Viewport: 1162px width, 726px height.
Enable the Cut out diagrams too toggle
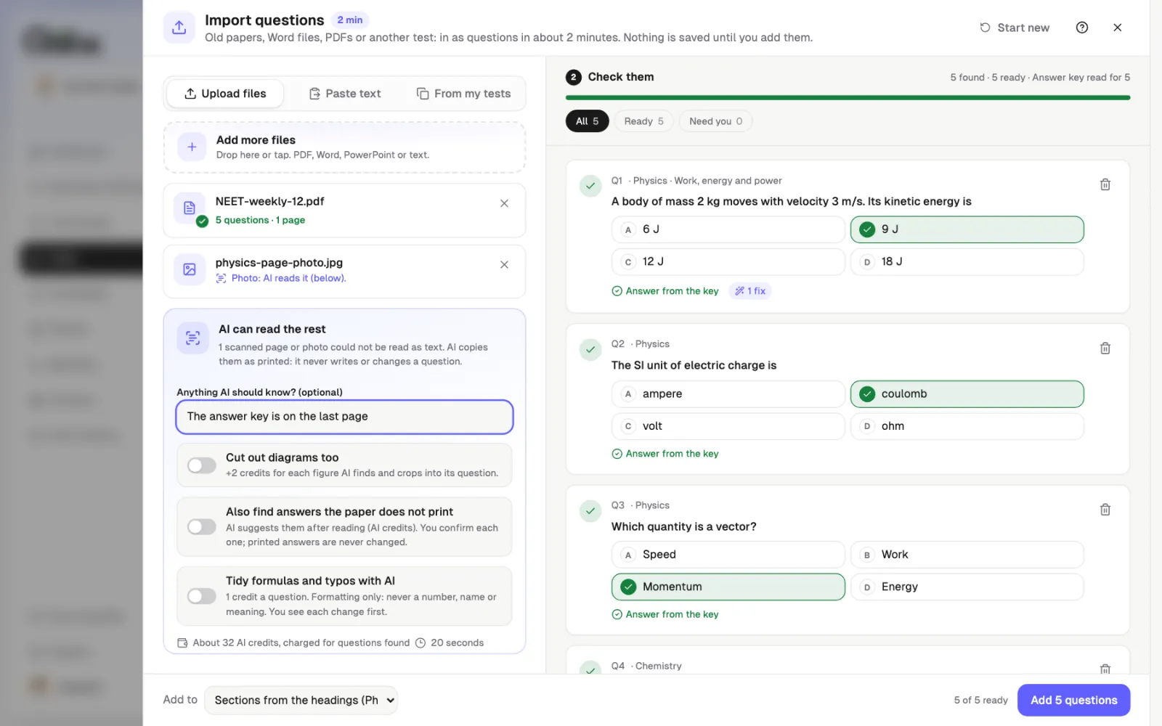pos(202,465)
